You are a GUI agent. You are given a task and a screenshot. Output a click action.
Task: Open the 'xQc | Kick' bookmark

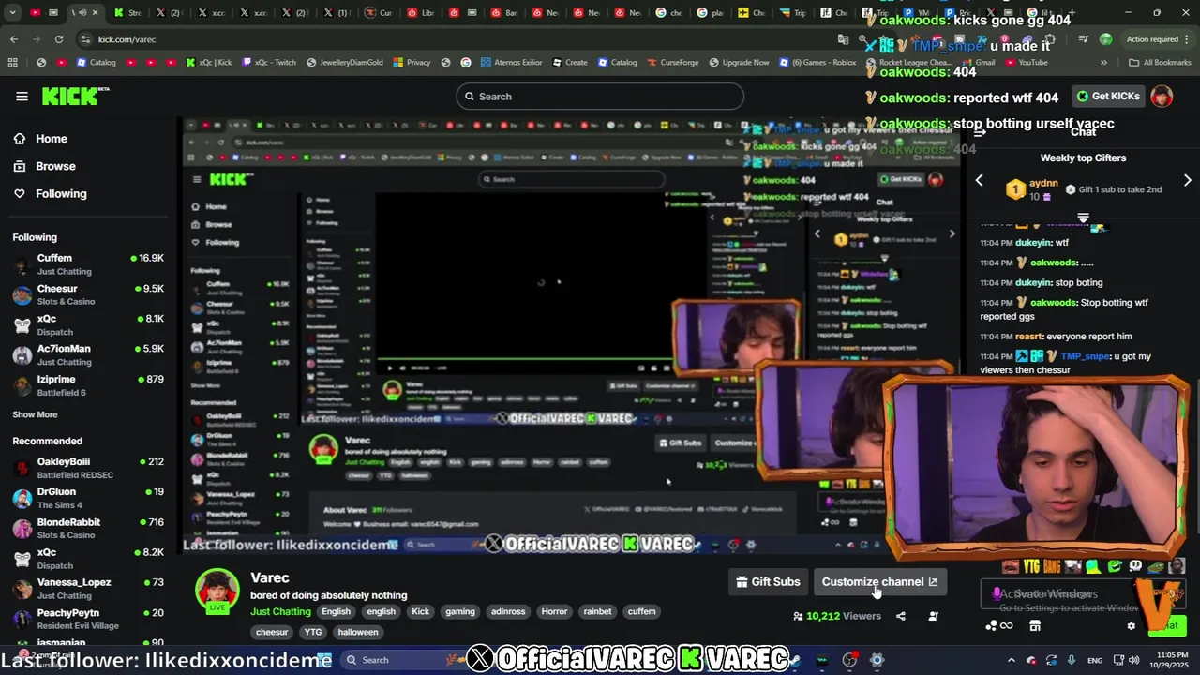[x=209, y=63]
